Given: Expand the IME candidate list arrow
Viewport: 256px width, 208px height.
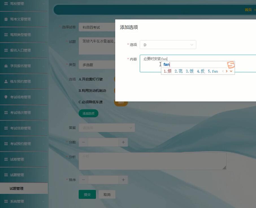Looking at the screenshot, I should pos(231,71).
